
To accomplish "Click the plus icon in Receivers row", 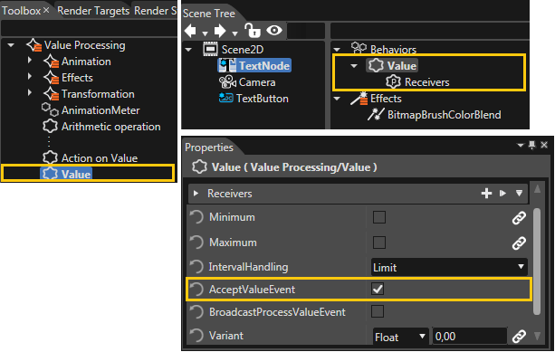I will [487, 193].
